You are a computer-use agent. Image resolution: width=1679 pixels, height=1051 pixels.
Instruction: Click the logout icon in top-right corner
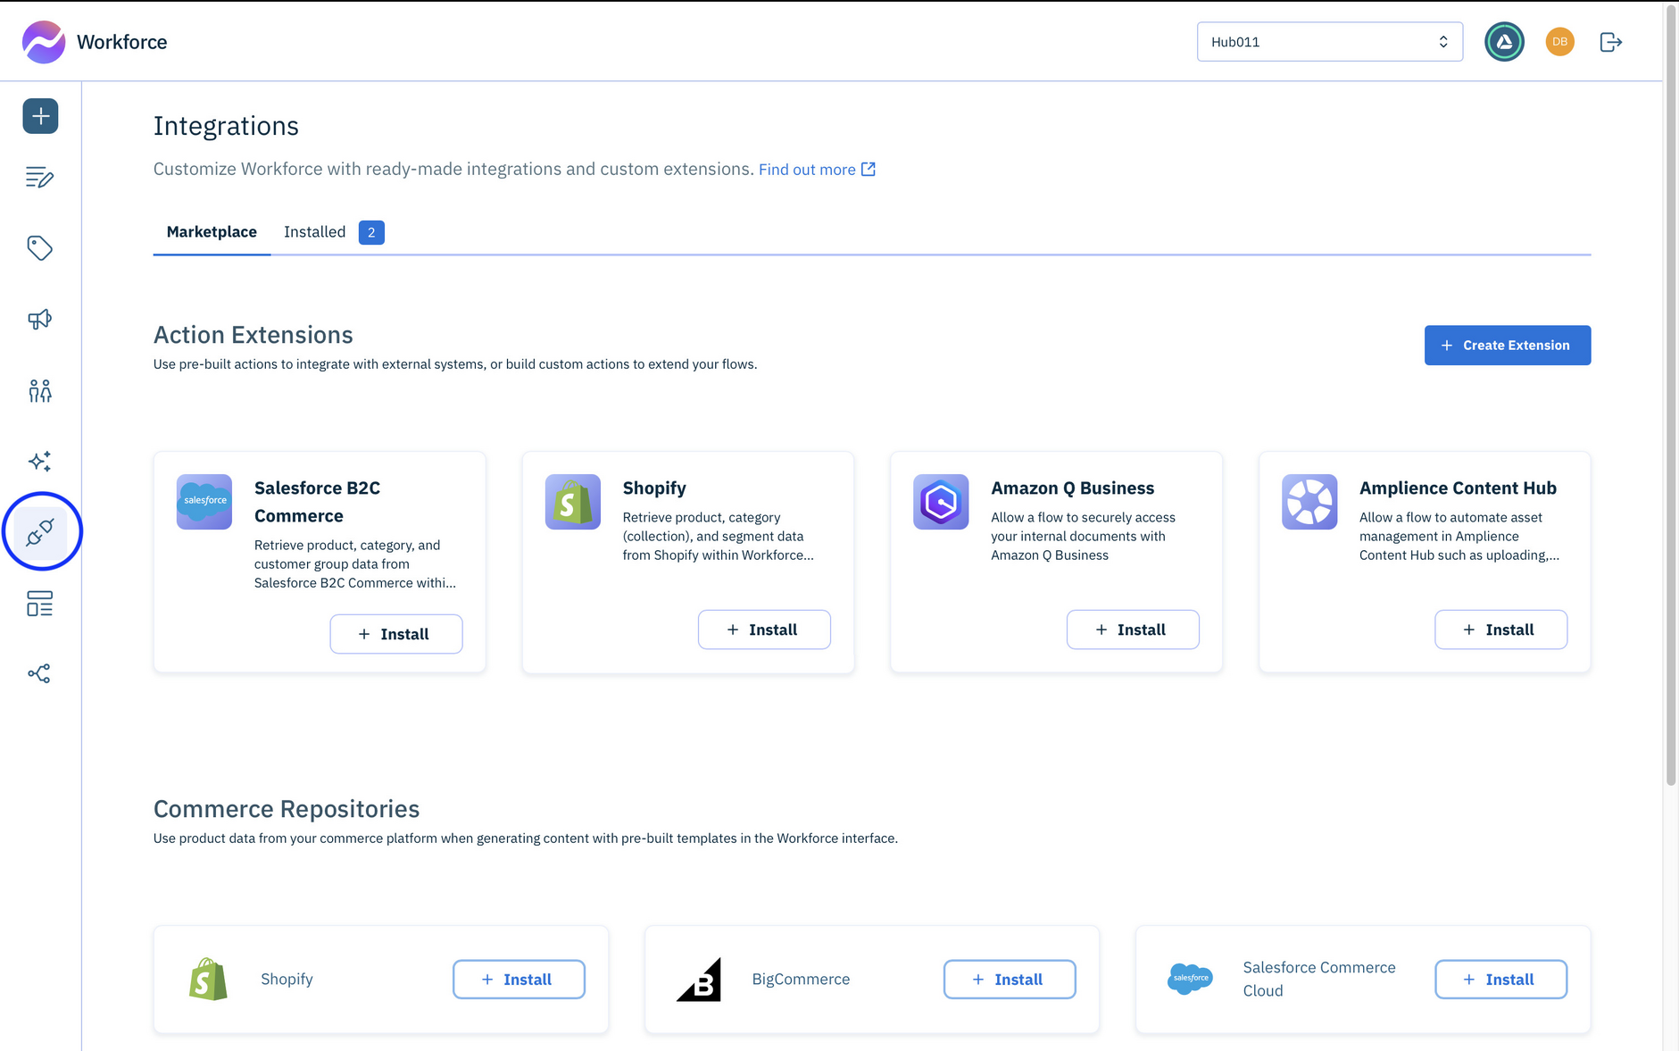click(1610, 41)
